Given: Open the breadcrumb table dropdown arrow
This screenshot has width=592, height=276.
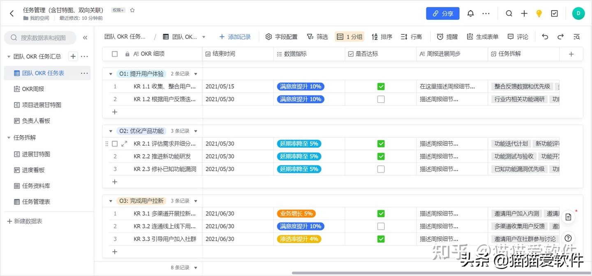Looking at the screenshot, I should [x=204, y=37].
